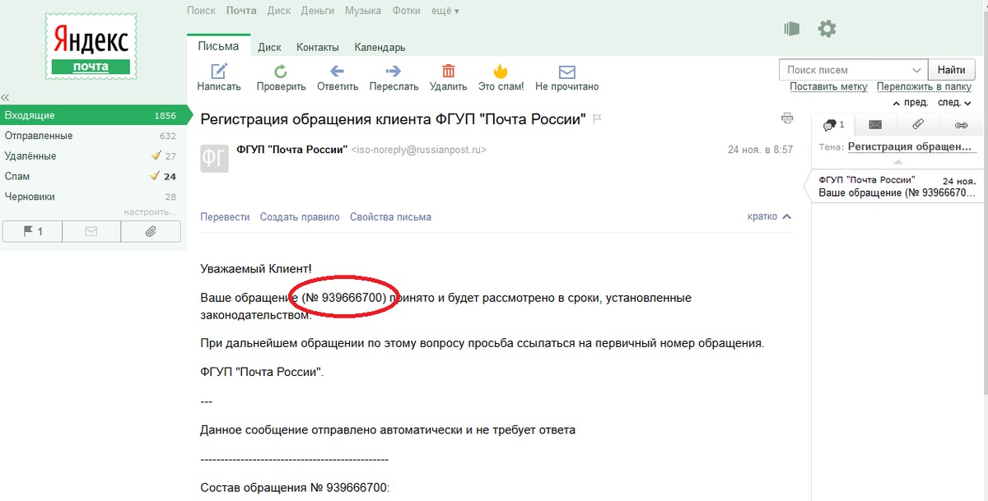Click the themes icon beside the gear
This screenshot has width=988, height=501.
pos(792,29)
